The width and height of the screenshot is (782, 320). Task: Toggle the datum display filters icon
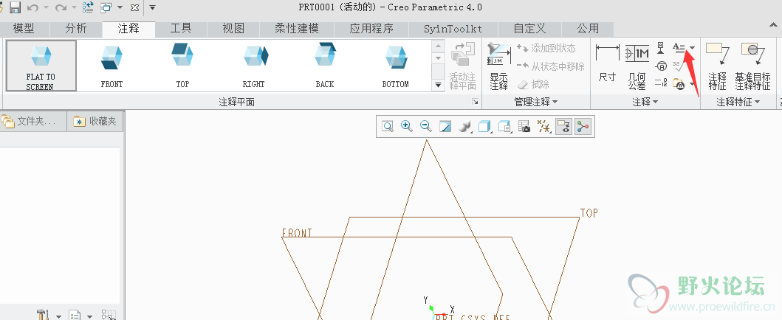[543, 126]
